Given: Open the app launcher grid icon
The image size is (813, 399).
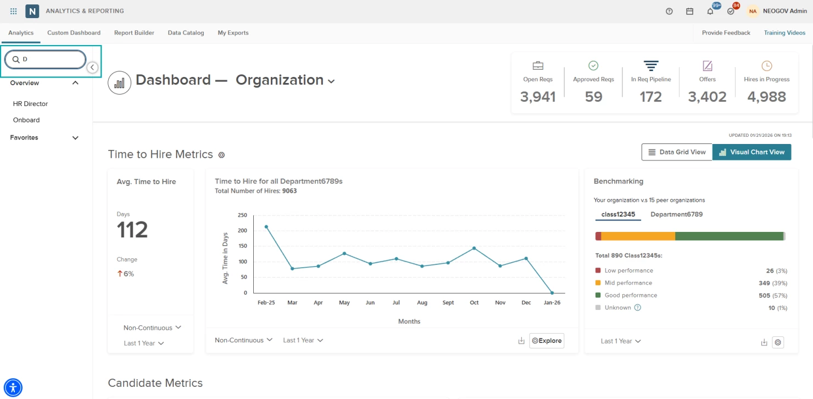Looking at the screenshot, I should click(14, 11).
